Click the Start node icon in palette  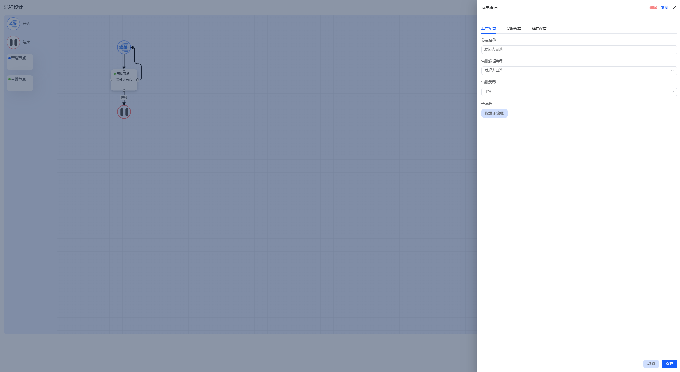point(13,24)
